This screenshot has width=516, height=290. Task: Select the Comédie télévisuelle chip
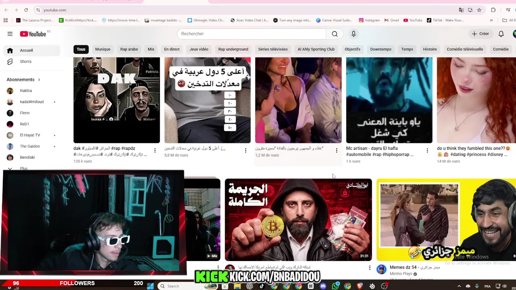click(465, 49)
